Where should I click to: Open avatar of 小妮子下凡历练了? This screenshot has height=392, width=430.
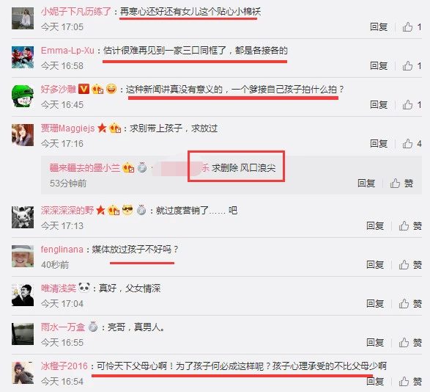point(23,18)
